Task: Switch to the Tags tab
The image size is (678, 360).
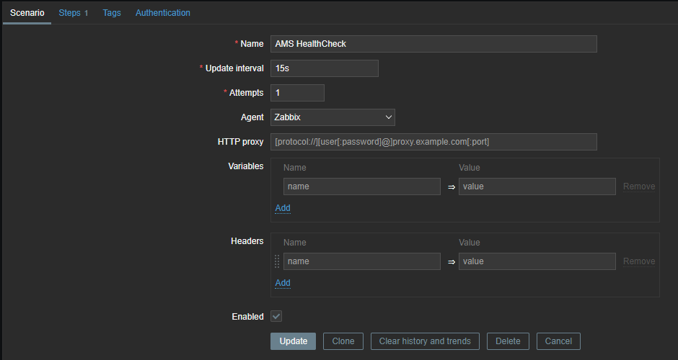Action: point(112,13)
